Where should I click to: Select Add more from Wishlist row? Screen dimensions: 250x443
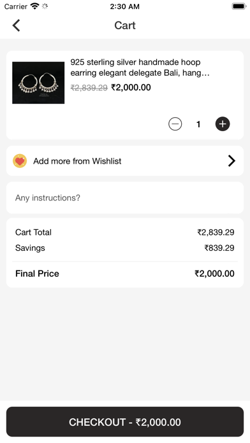click(125, 161)
